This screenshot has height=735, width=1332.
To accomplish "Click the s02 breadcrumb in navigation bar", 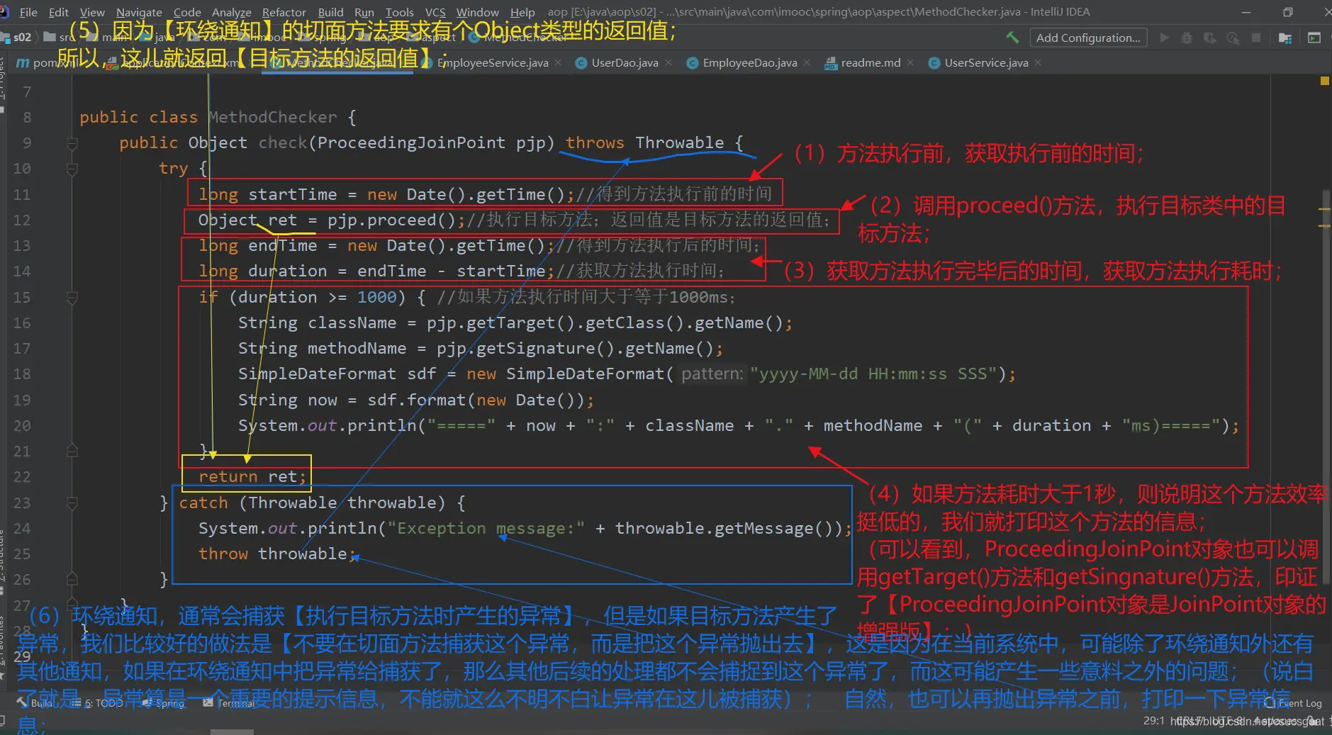I will [22, 38].
